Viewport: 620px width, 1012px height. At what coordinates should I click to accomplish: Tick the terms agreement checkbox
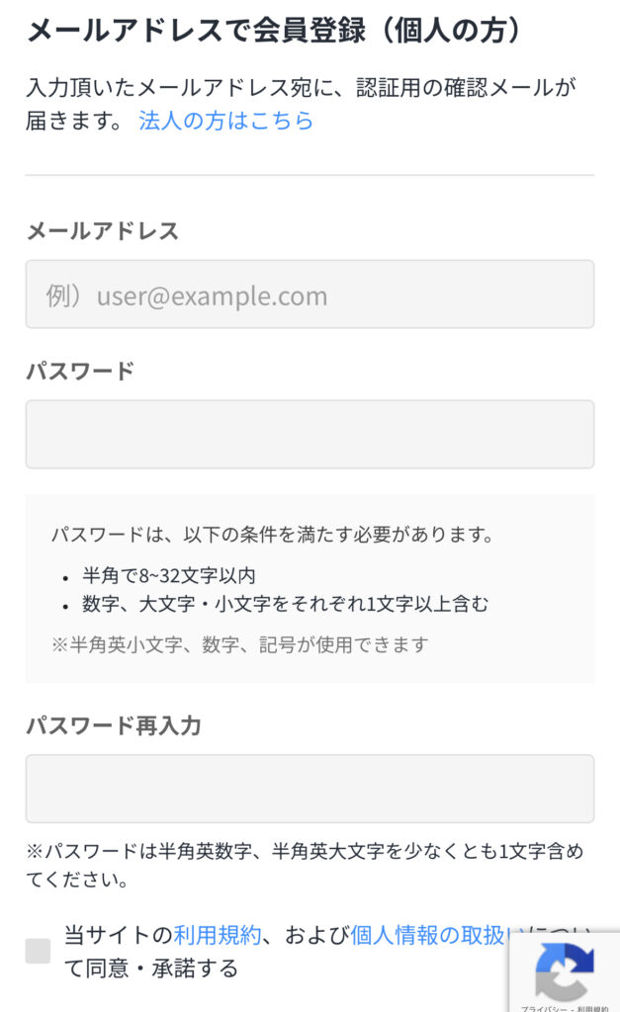(38, 951)
